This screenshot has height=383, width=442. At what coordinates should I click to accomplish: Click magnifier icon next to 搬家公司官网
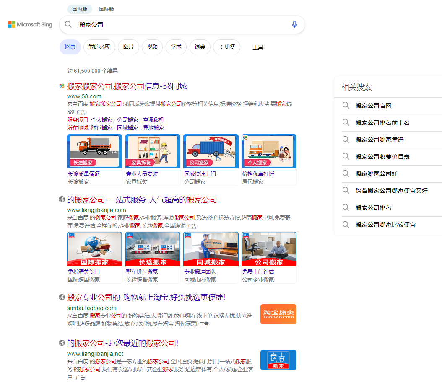click(x=346, y=106)
